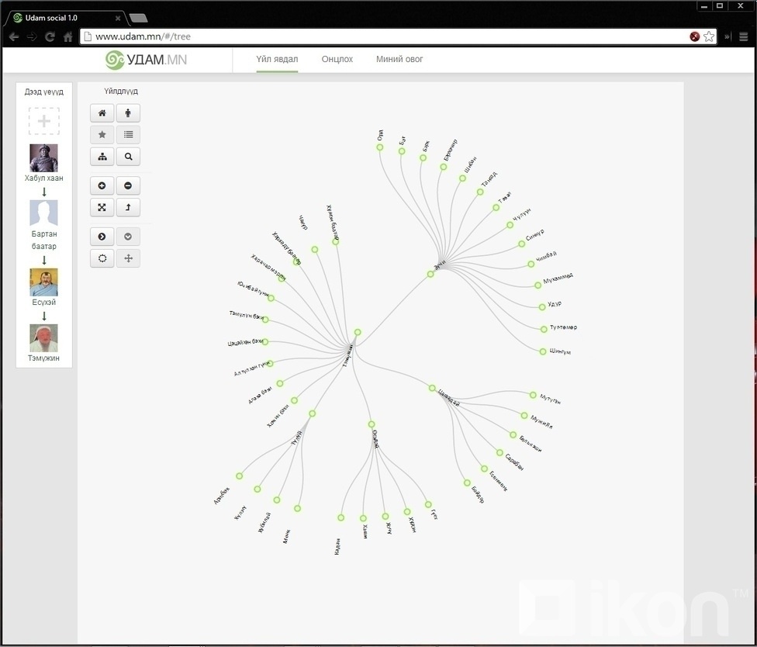Click the home icon in the actions panel
The width and height of the screenshot is (757, 647).
pos(102,113)
